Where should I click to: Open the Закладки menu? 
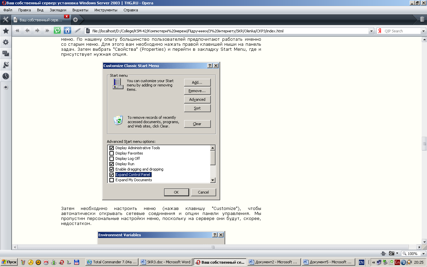58,10
